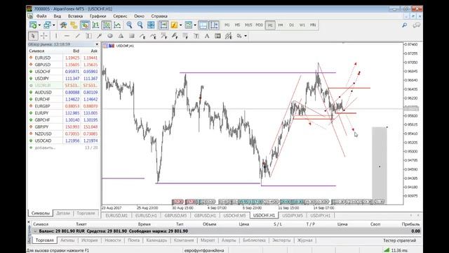Zoom in on the chart
Viewport: 449px width, 253px height.
pyautogui.click(x=129, y=25)
